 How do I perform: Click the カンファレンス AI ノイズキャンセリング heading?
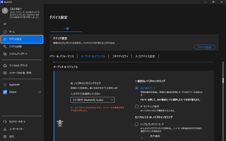[154, 117]
